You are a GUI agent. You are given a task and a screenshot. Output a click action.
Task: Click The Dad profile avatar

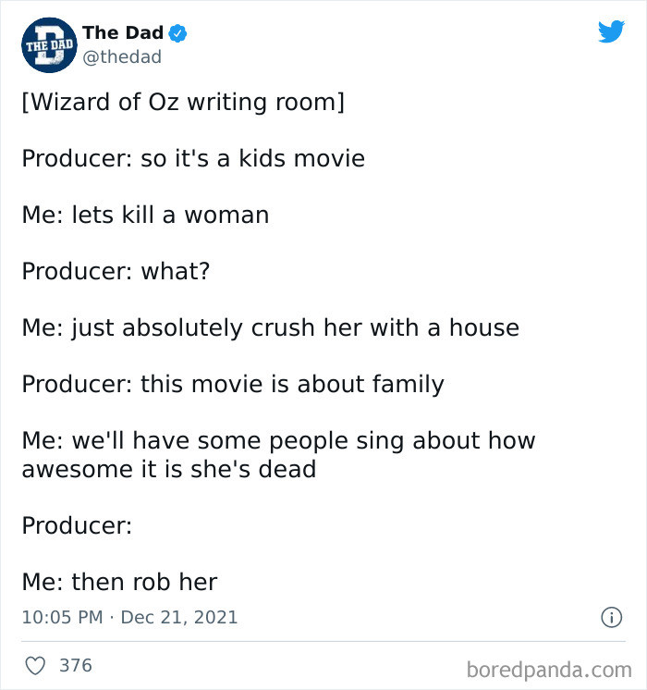click(x=49, y=45)
